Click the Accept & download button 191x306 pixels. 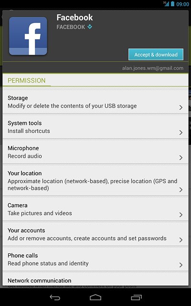click(156, 55)
